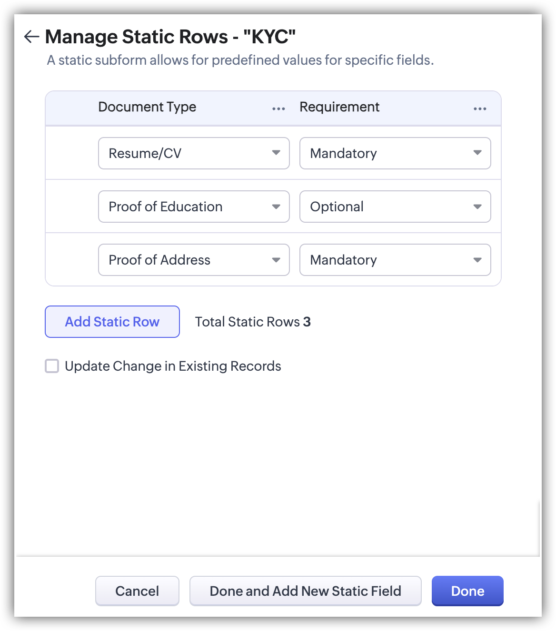Cancel the static rows dialog

[137, 591]
